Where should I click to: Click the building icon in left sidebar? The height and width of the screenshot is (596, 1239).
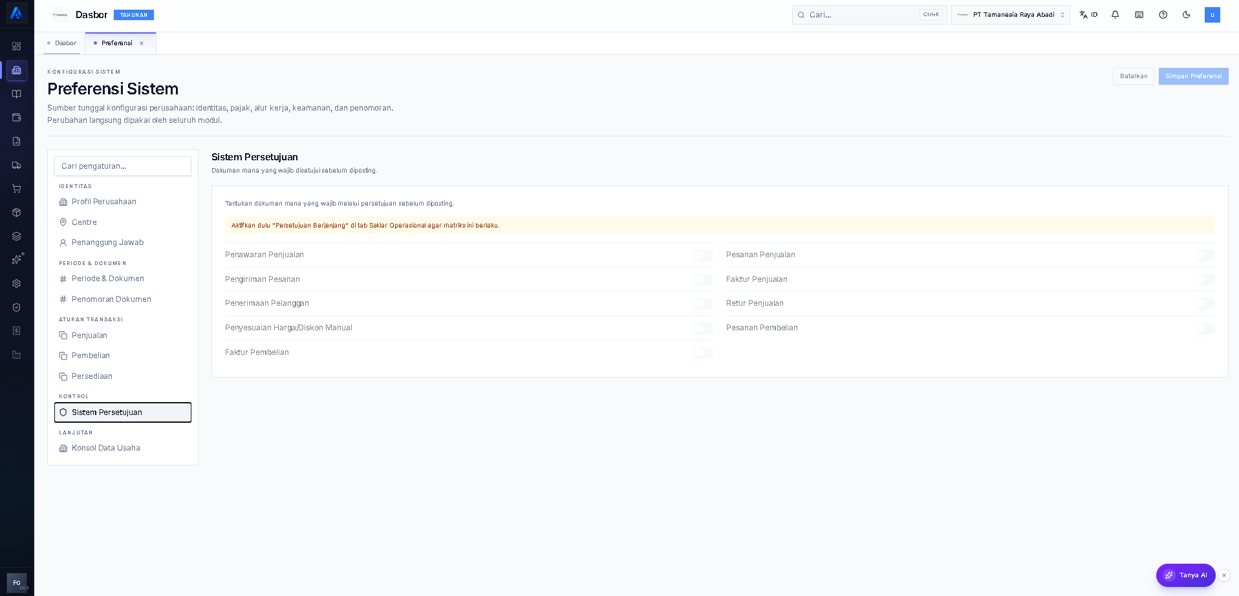click(17, 70)
